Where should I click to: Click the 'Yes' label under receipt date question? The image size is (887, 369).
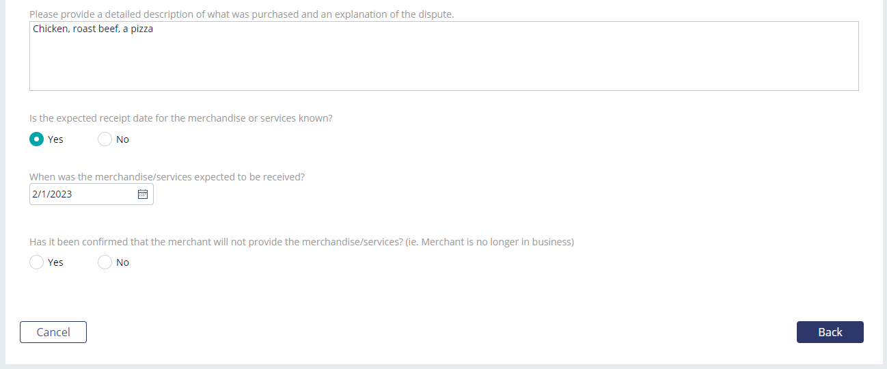(x=55, y=139)
